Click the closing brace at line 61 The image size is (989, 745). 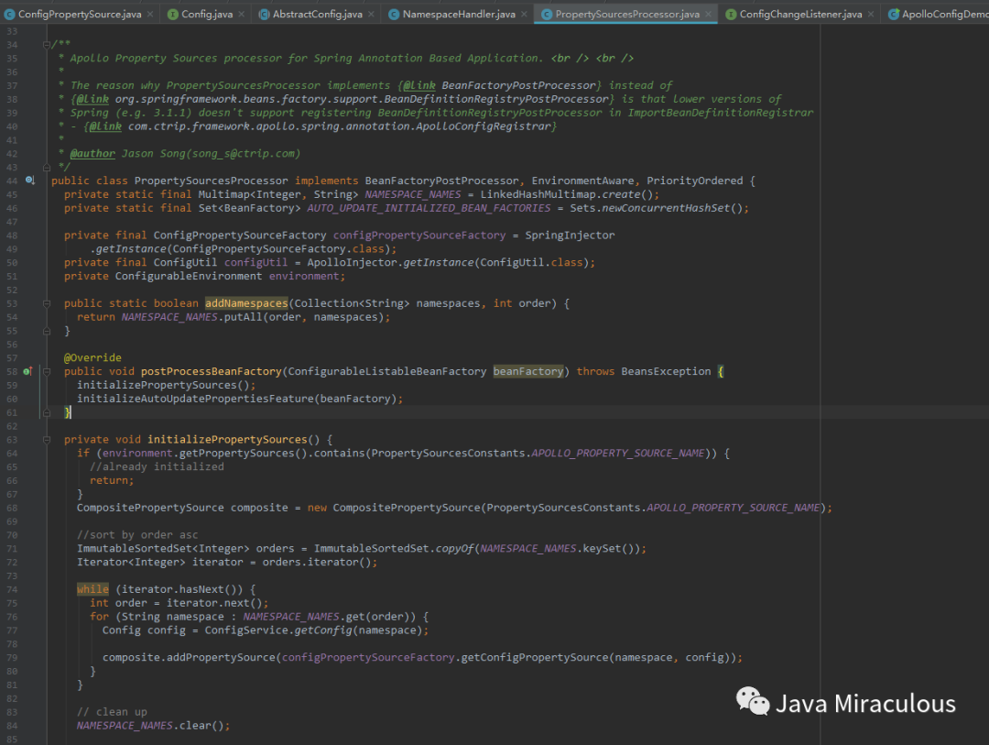[68, 412]
